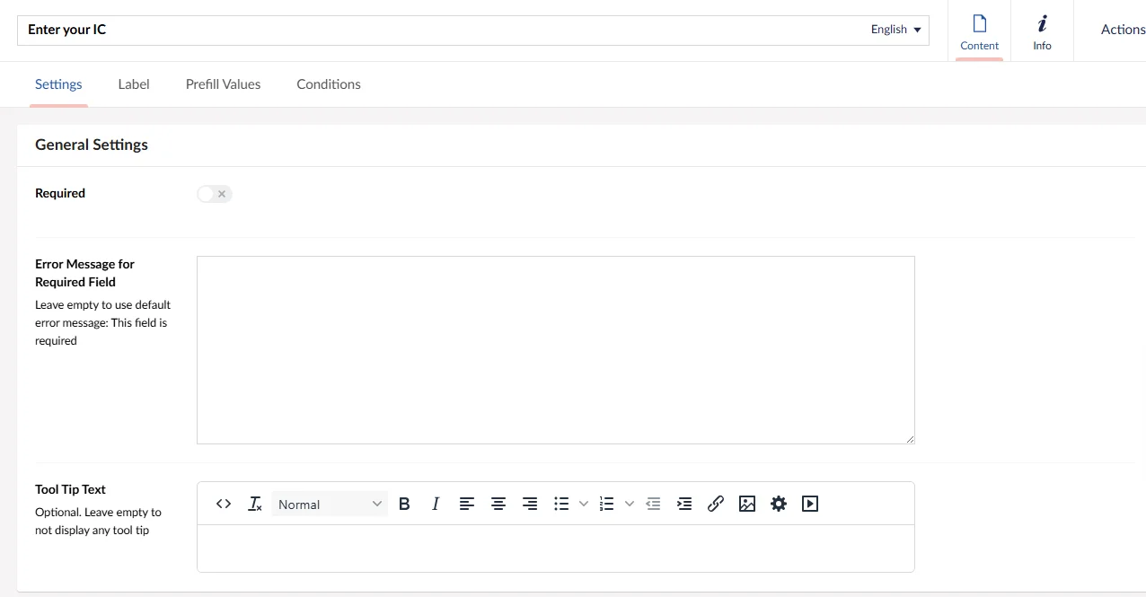1146x597 pixels.
Task: Open the editor gear settings icon
Action: pyautogui.click(x=779, y=505)
